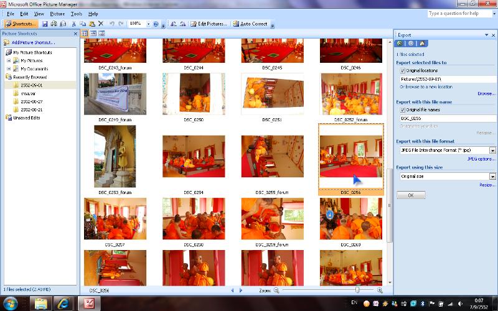This screenshot has height=311, width=498.
Task: Click the Rotate Right icon
Action: [182, 24]
